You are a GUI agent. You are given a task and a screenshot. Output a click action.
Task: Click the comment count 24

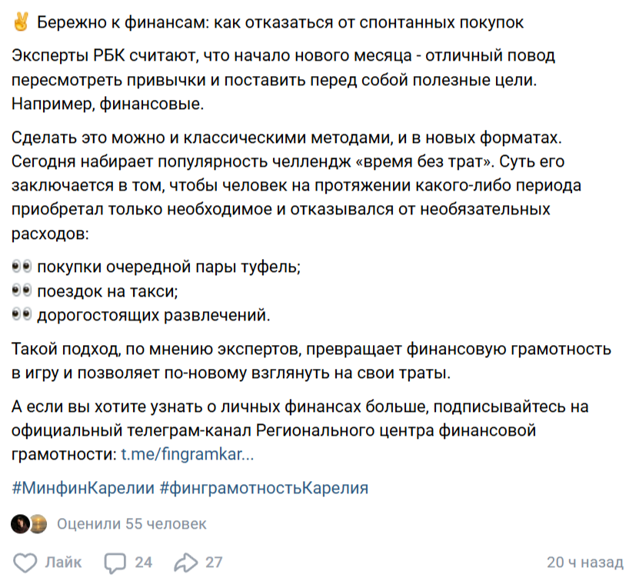(144, 563)
